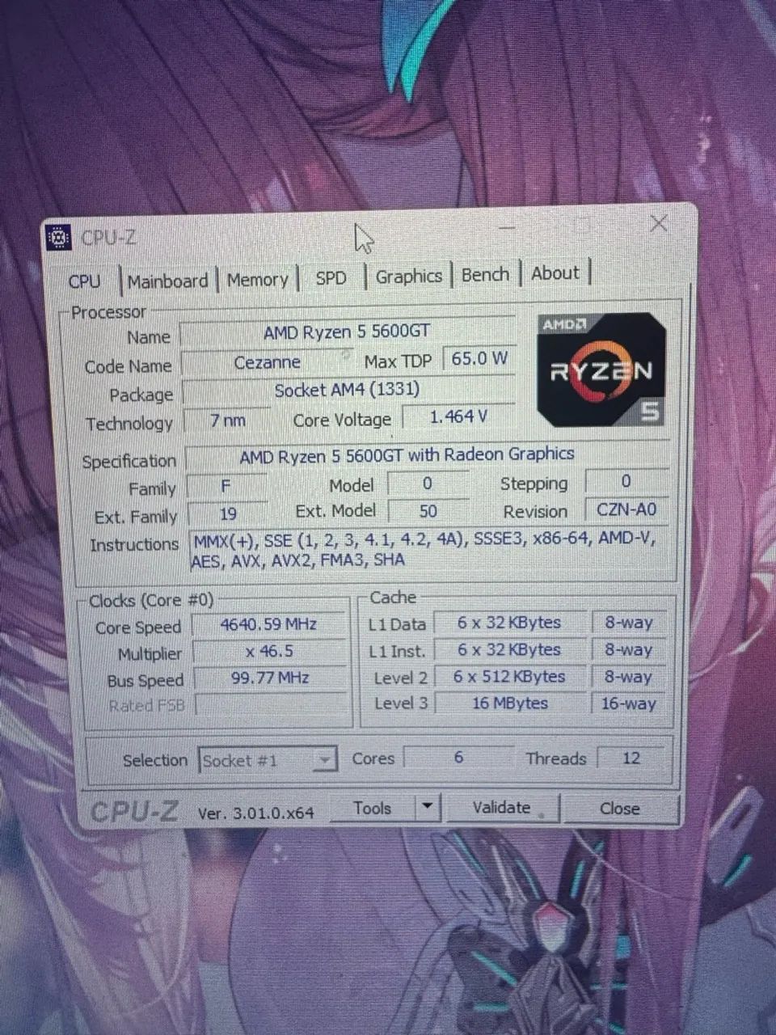Click the Code Name value Cezanne

[x=267, y=362]
